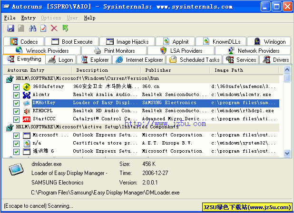Click registry icon beside CurrentVersion\Run key
294x213 pixels.
point(10,79)
